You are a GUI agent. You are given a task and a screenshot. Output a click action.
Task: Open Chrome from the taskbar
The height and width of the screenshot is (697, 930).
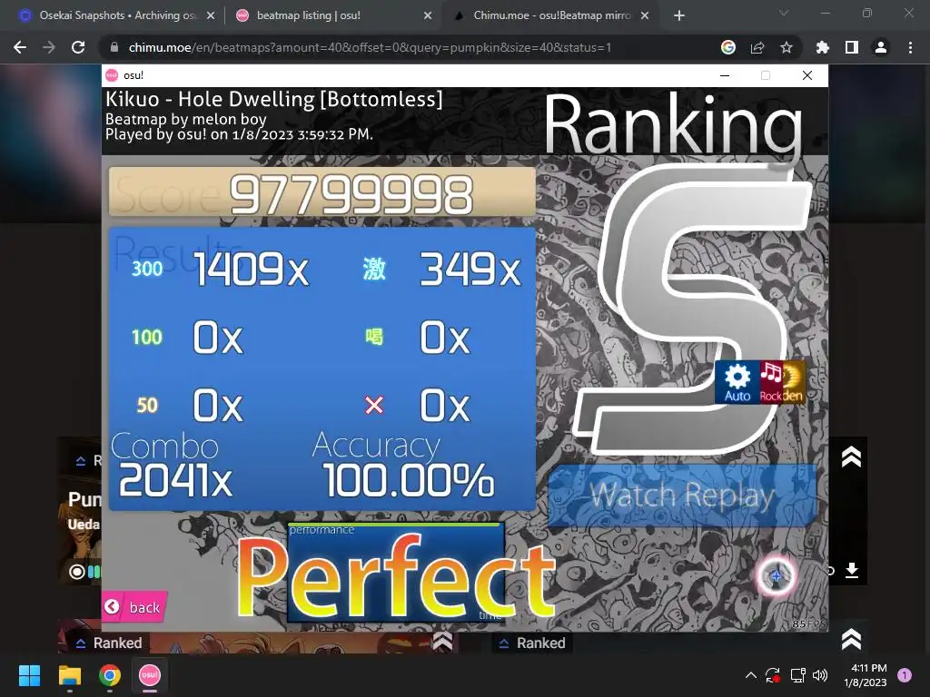pyautogui.click(x=110, y=675)
